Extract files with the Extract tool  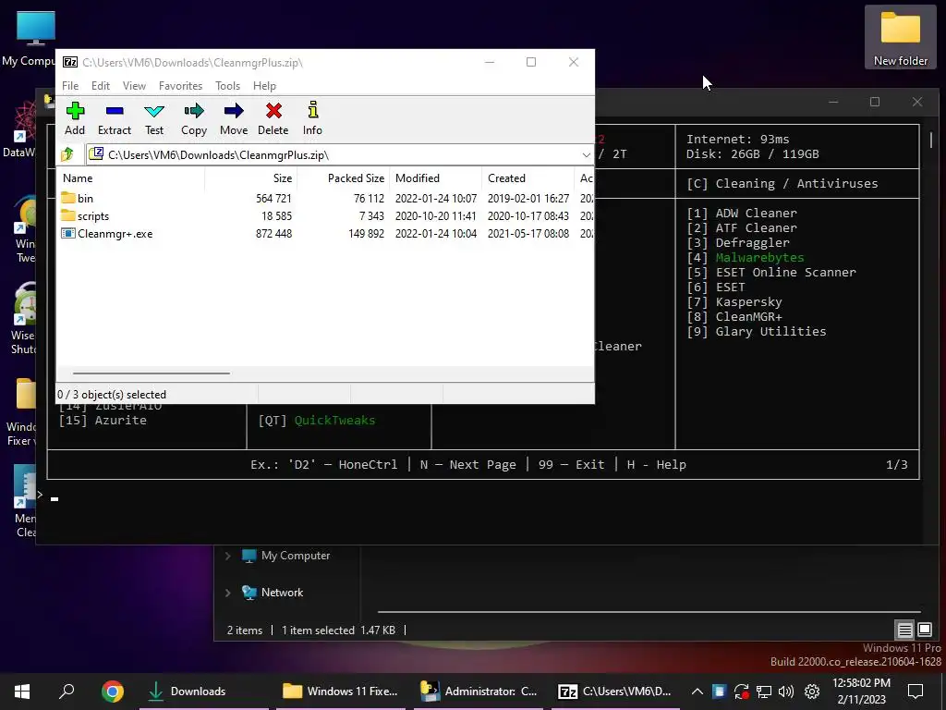pos(114,118)
